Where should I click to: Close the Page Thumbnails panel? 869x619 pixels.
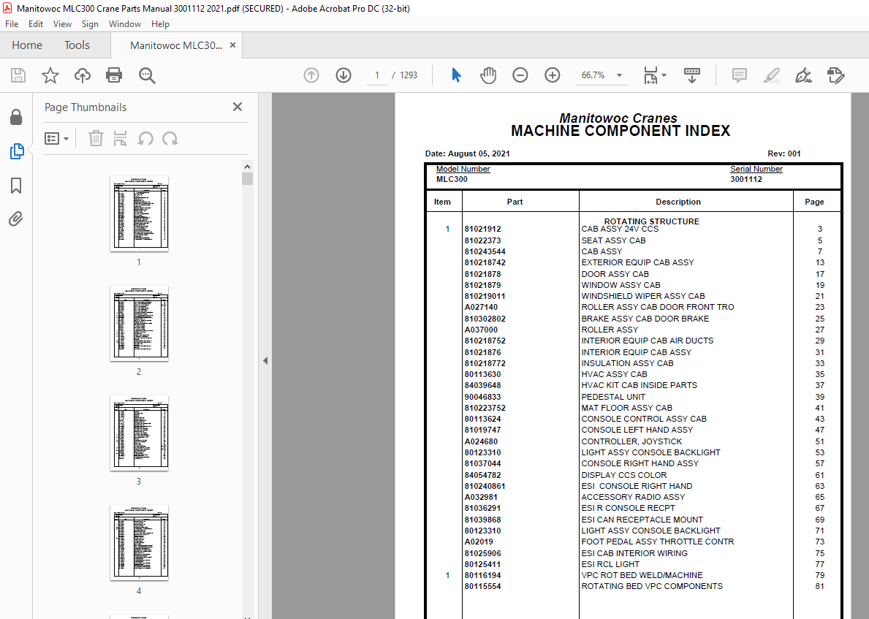(x=238, y=107)
